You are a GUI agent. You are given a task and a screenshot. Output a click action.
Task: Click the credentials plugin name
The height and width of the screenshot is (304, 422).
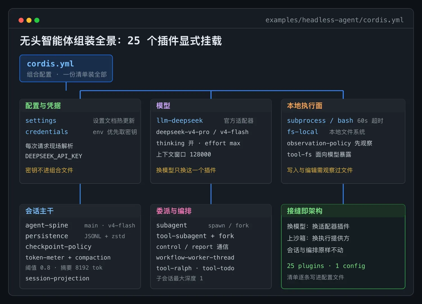pos(47,132)
